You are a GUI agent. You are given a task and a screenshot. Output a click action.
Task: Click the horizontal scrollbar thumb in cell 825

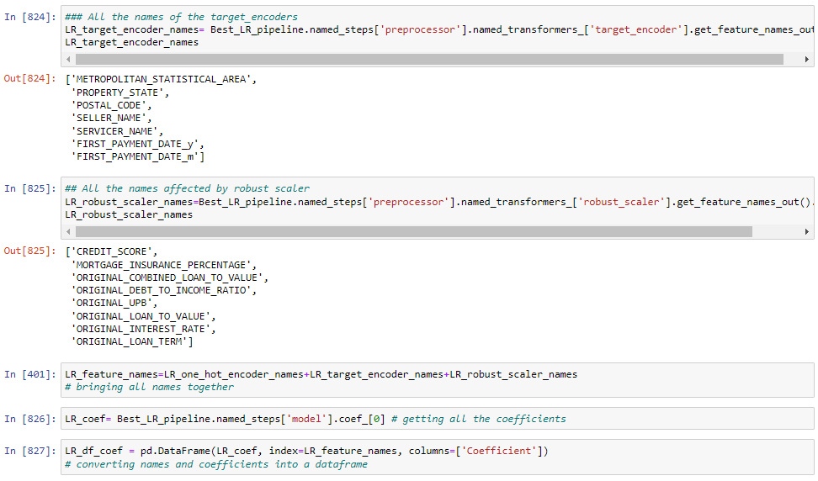(x=414, y=231)
